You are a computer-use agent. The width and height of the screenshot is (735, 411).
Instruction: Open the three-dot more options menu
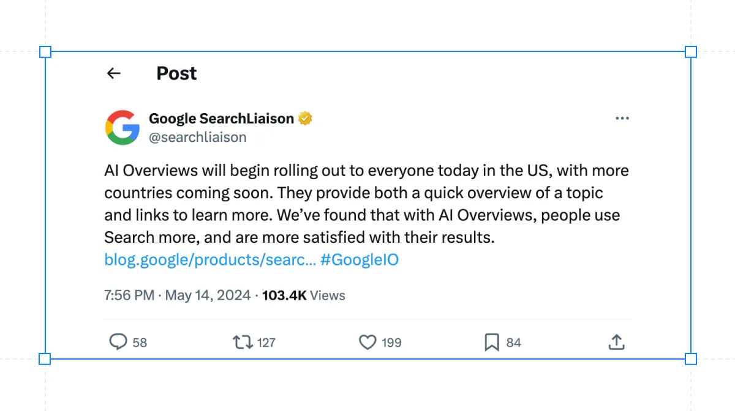click(622, 119)
